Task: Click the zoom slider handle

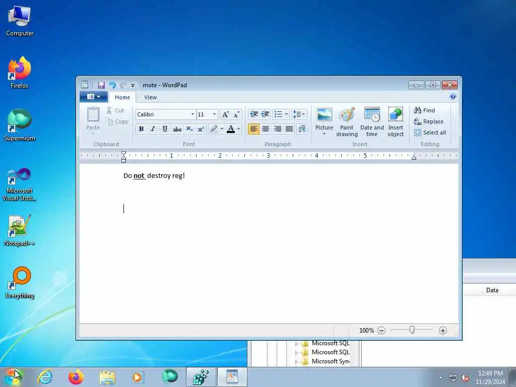Action: 412,330
